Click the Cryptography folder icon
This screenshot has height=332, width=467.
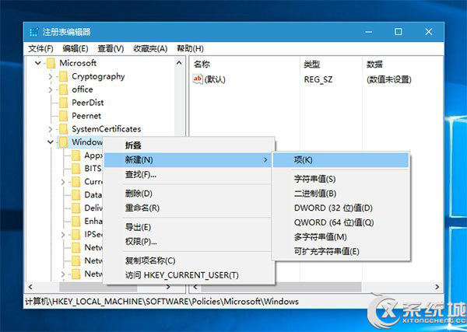pyautogui.click(x=64, y=76)
